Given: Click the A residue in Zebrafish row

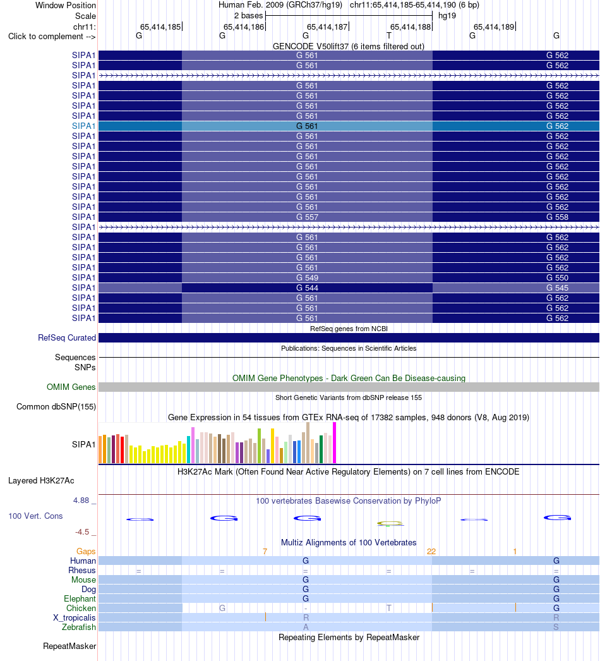Looking at the screenshot, I should click(x=306, y=628).
